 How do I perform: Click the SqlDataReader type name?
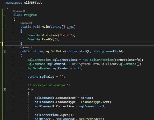[39, 68]
